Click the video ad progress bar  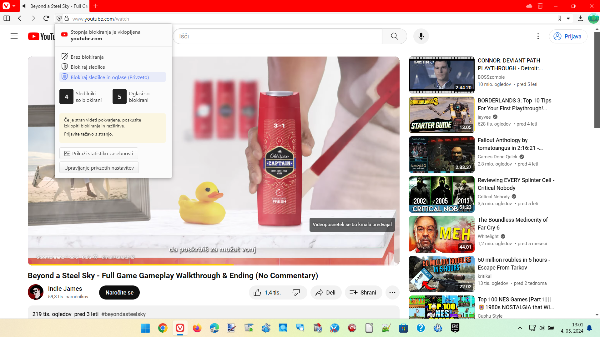point(214,264)
